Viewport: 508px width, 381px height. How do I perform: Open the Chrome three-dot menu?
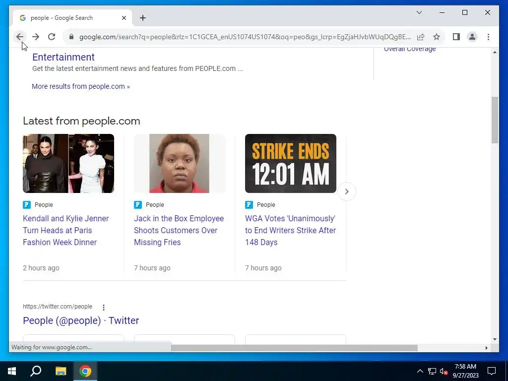[x=488, y=37]
